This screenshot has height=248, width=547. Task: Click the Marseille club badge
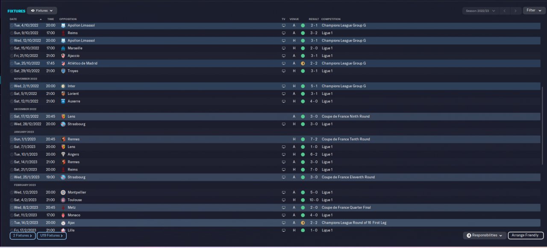(63, 48)
